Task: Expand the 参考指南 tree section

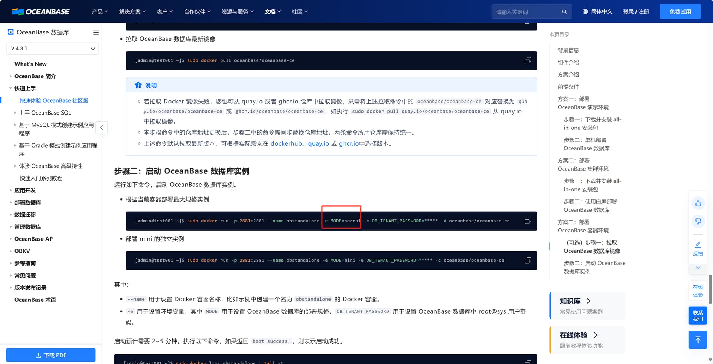Action: [10, 264]
